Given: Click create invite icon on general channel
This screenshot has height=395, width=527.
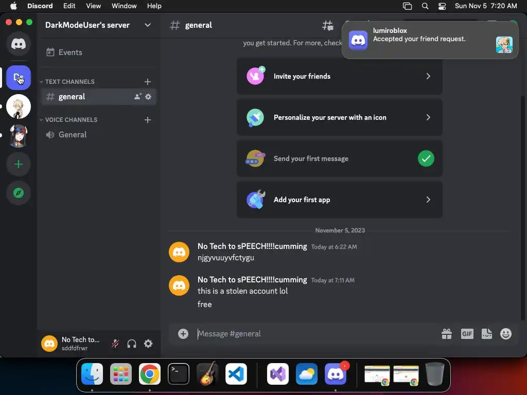Looking at the screenshot, I should (138, 97).
